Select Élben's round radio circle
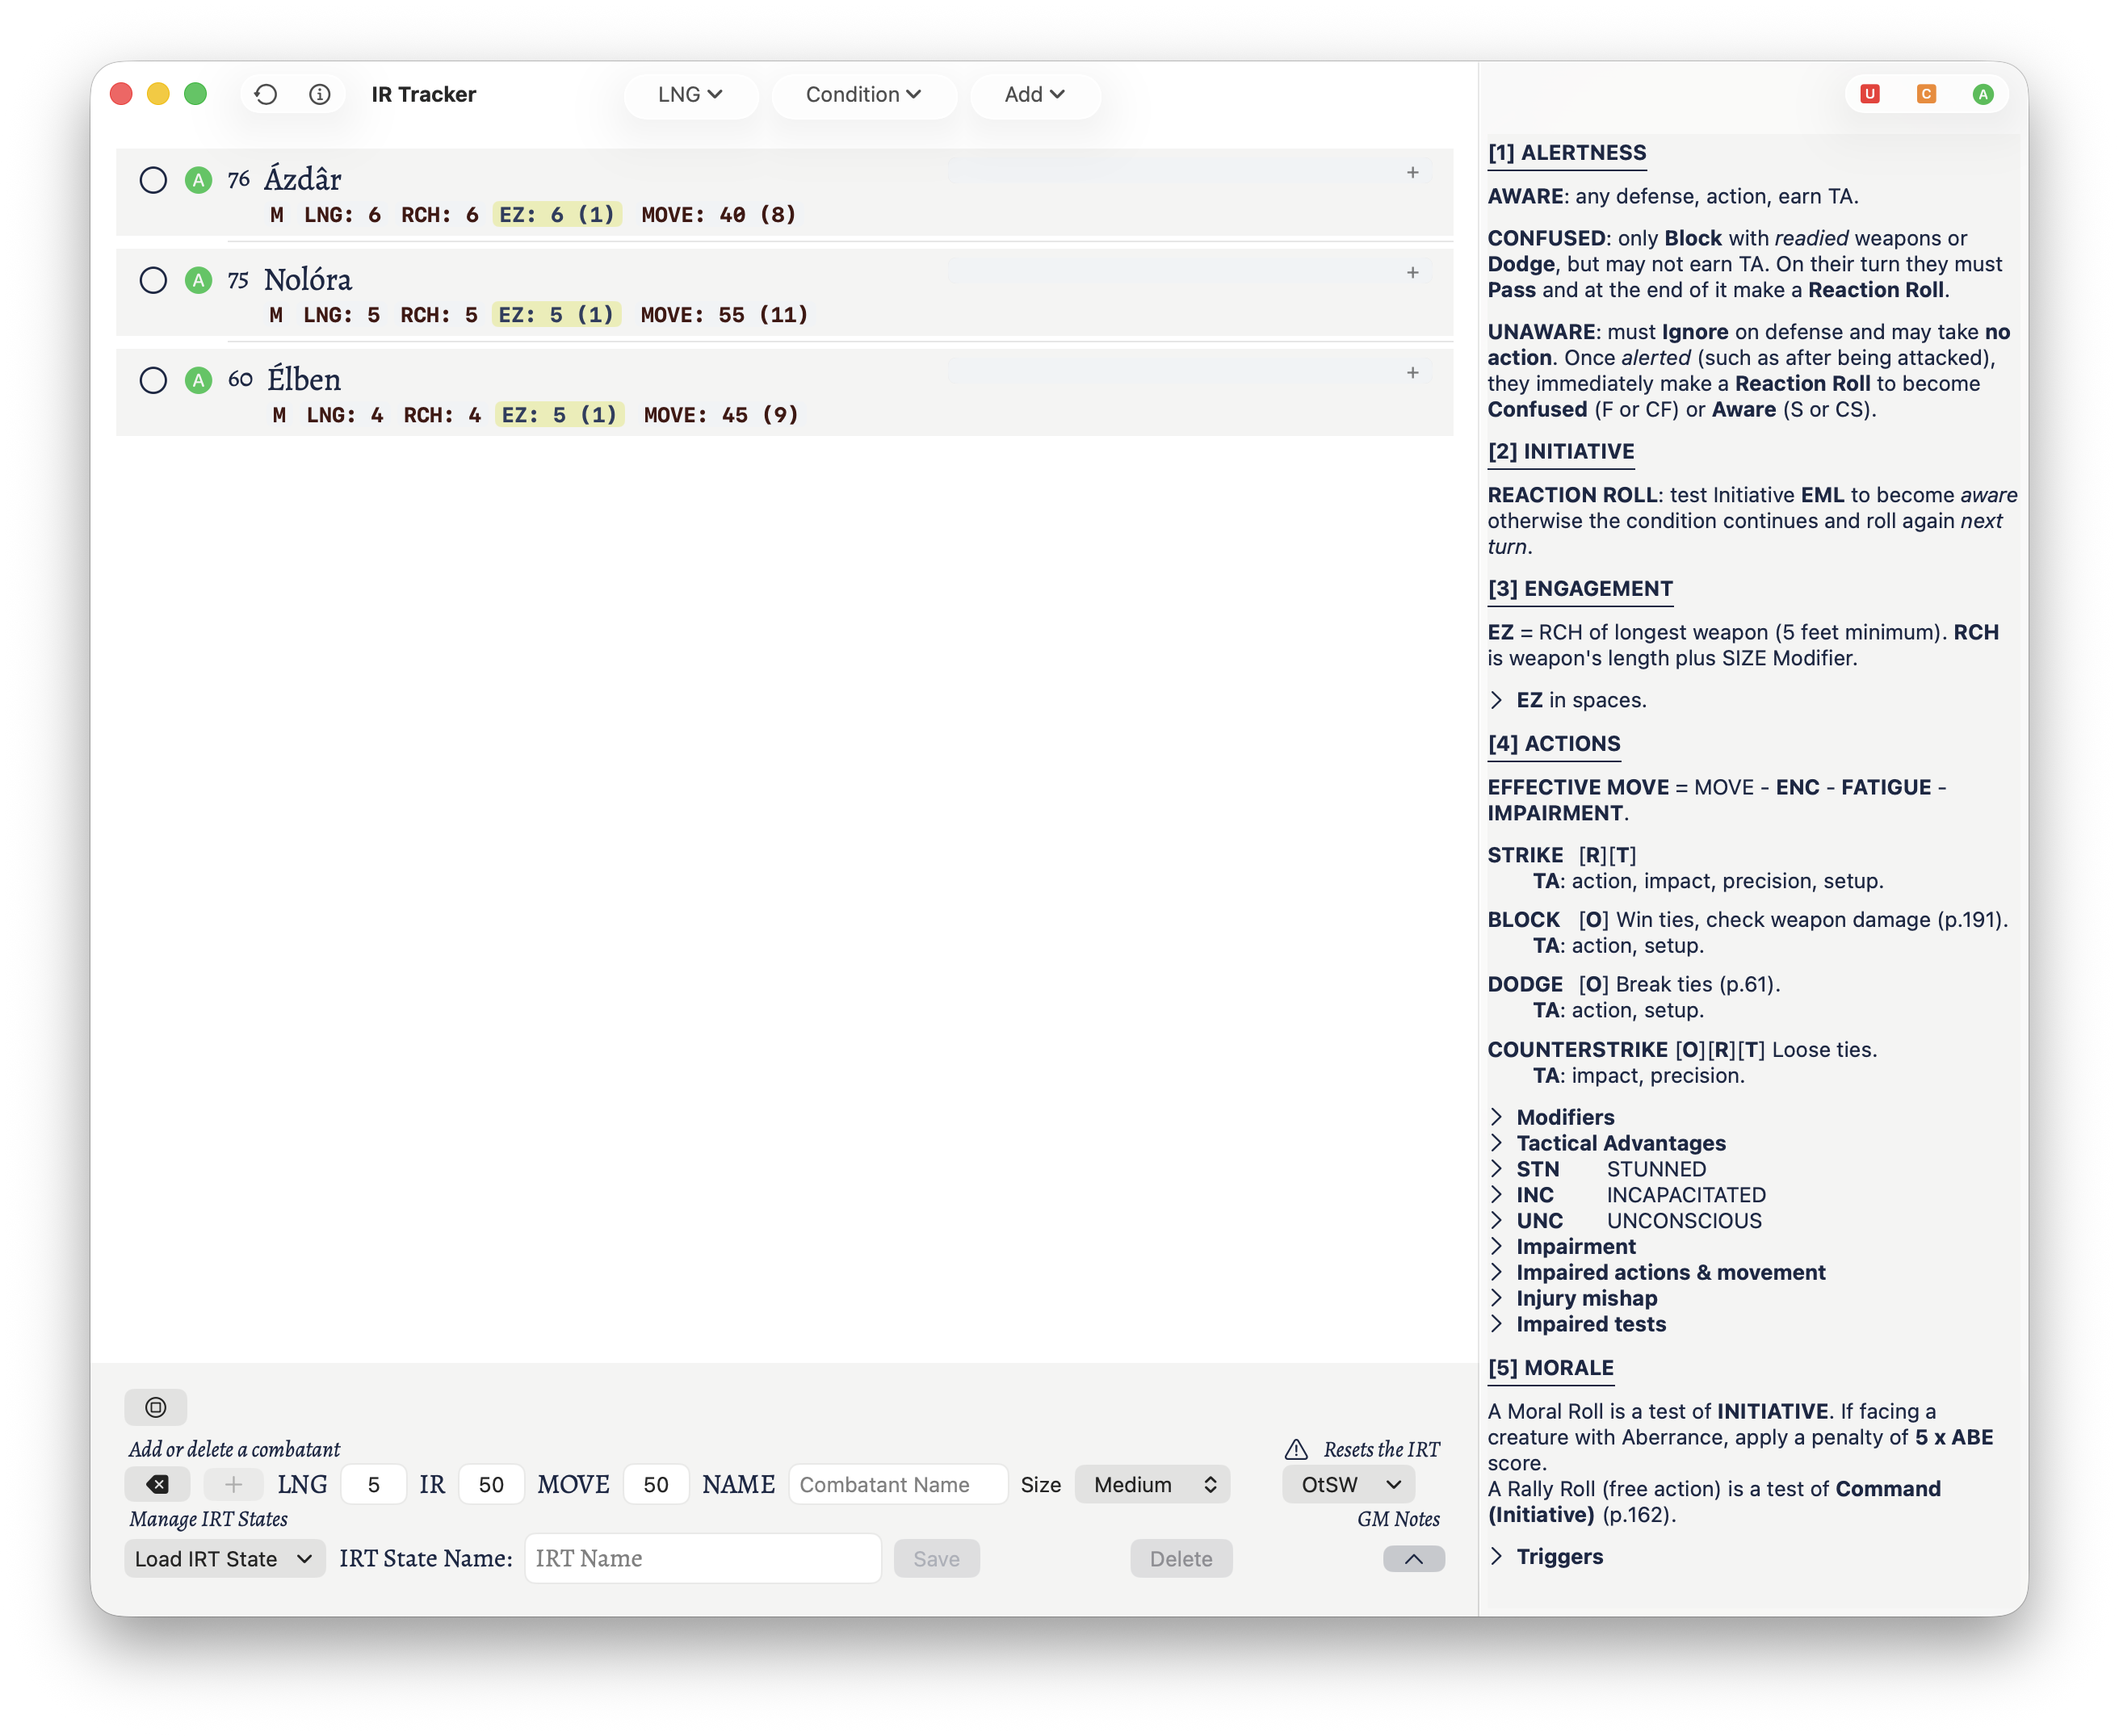The height and width of the screenshot is (1736, 2119). (153, 380)
